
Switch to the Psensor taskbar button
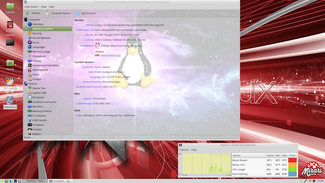click(x=35, y=181)
